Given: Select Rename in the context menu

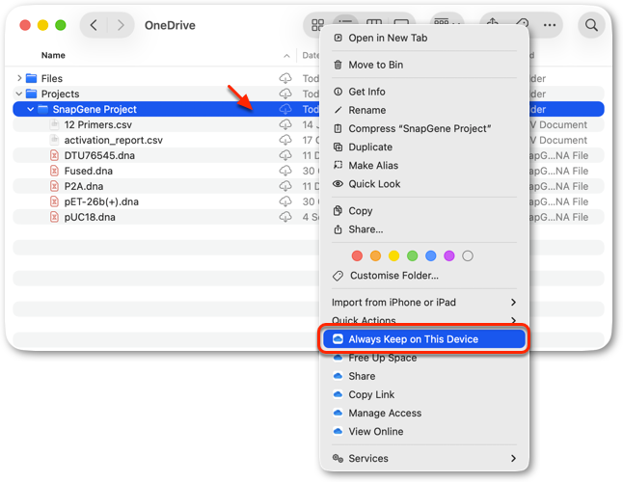Looking at the screenshot, I should pyautogui.click(x=424, y=110).
